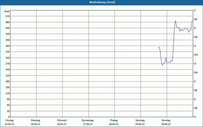Select the Mittwoch day label
Screen dimensions: 203x127
pos(62,120)
